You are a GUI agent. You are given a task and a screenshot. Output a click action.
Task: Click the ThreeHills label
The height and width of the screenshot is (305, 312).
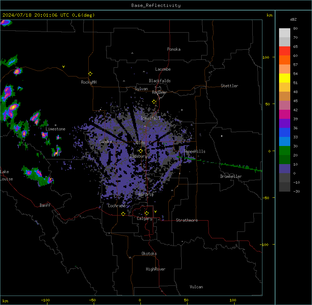pyautogui.click(x=194, y=151)
